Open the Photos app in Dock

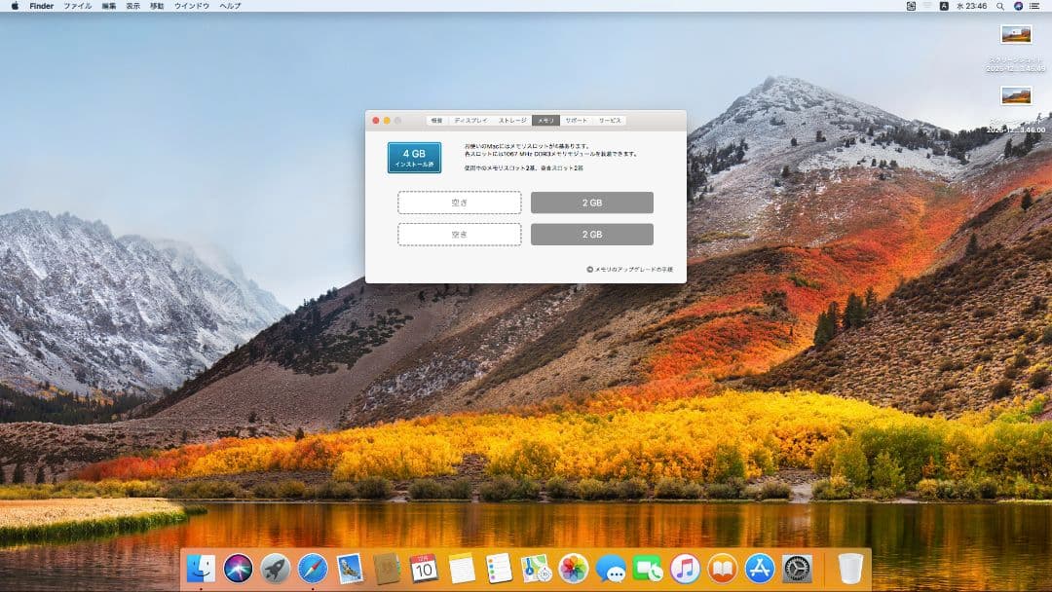[574, 568]
